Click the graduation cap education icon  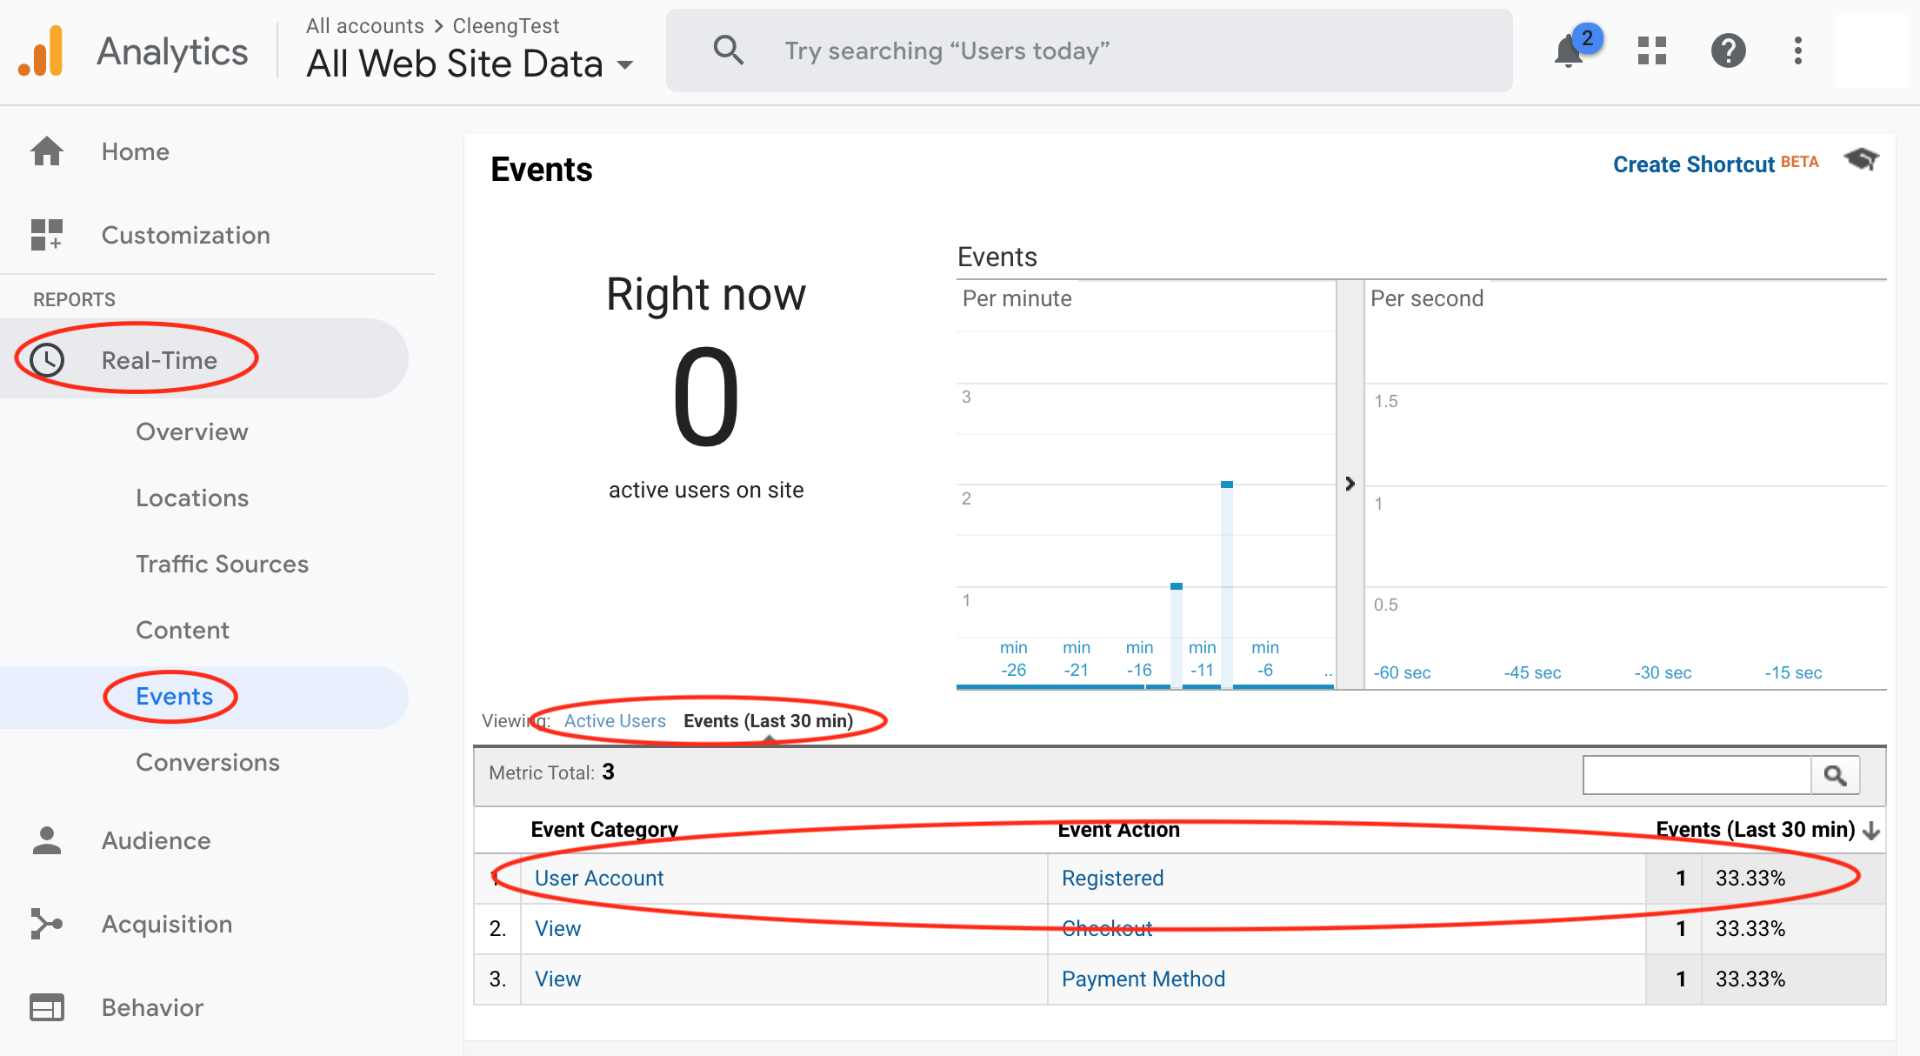point(1862,160)
